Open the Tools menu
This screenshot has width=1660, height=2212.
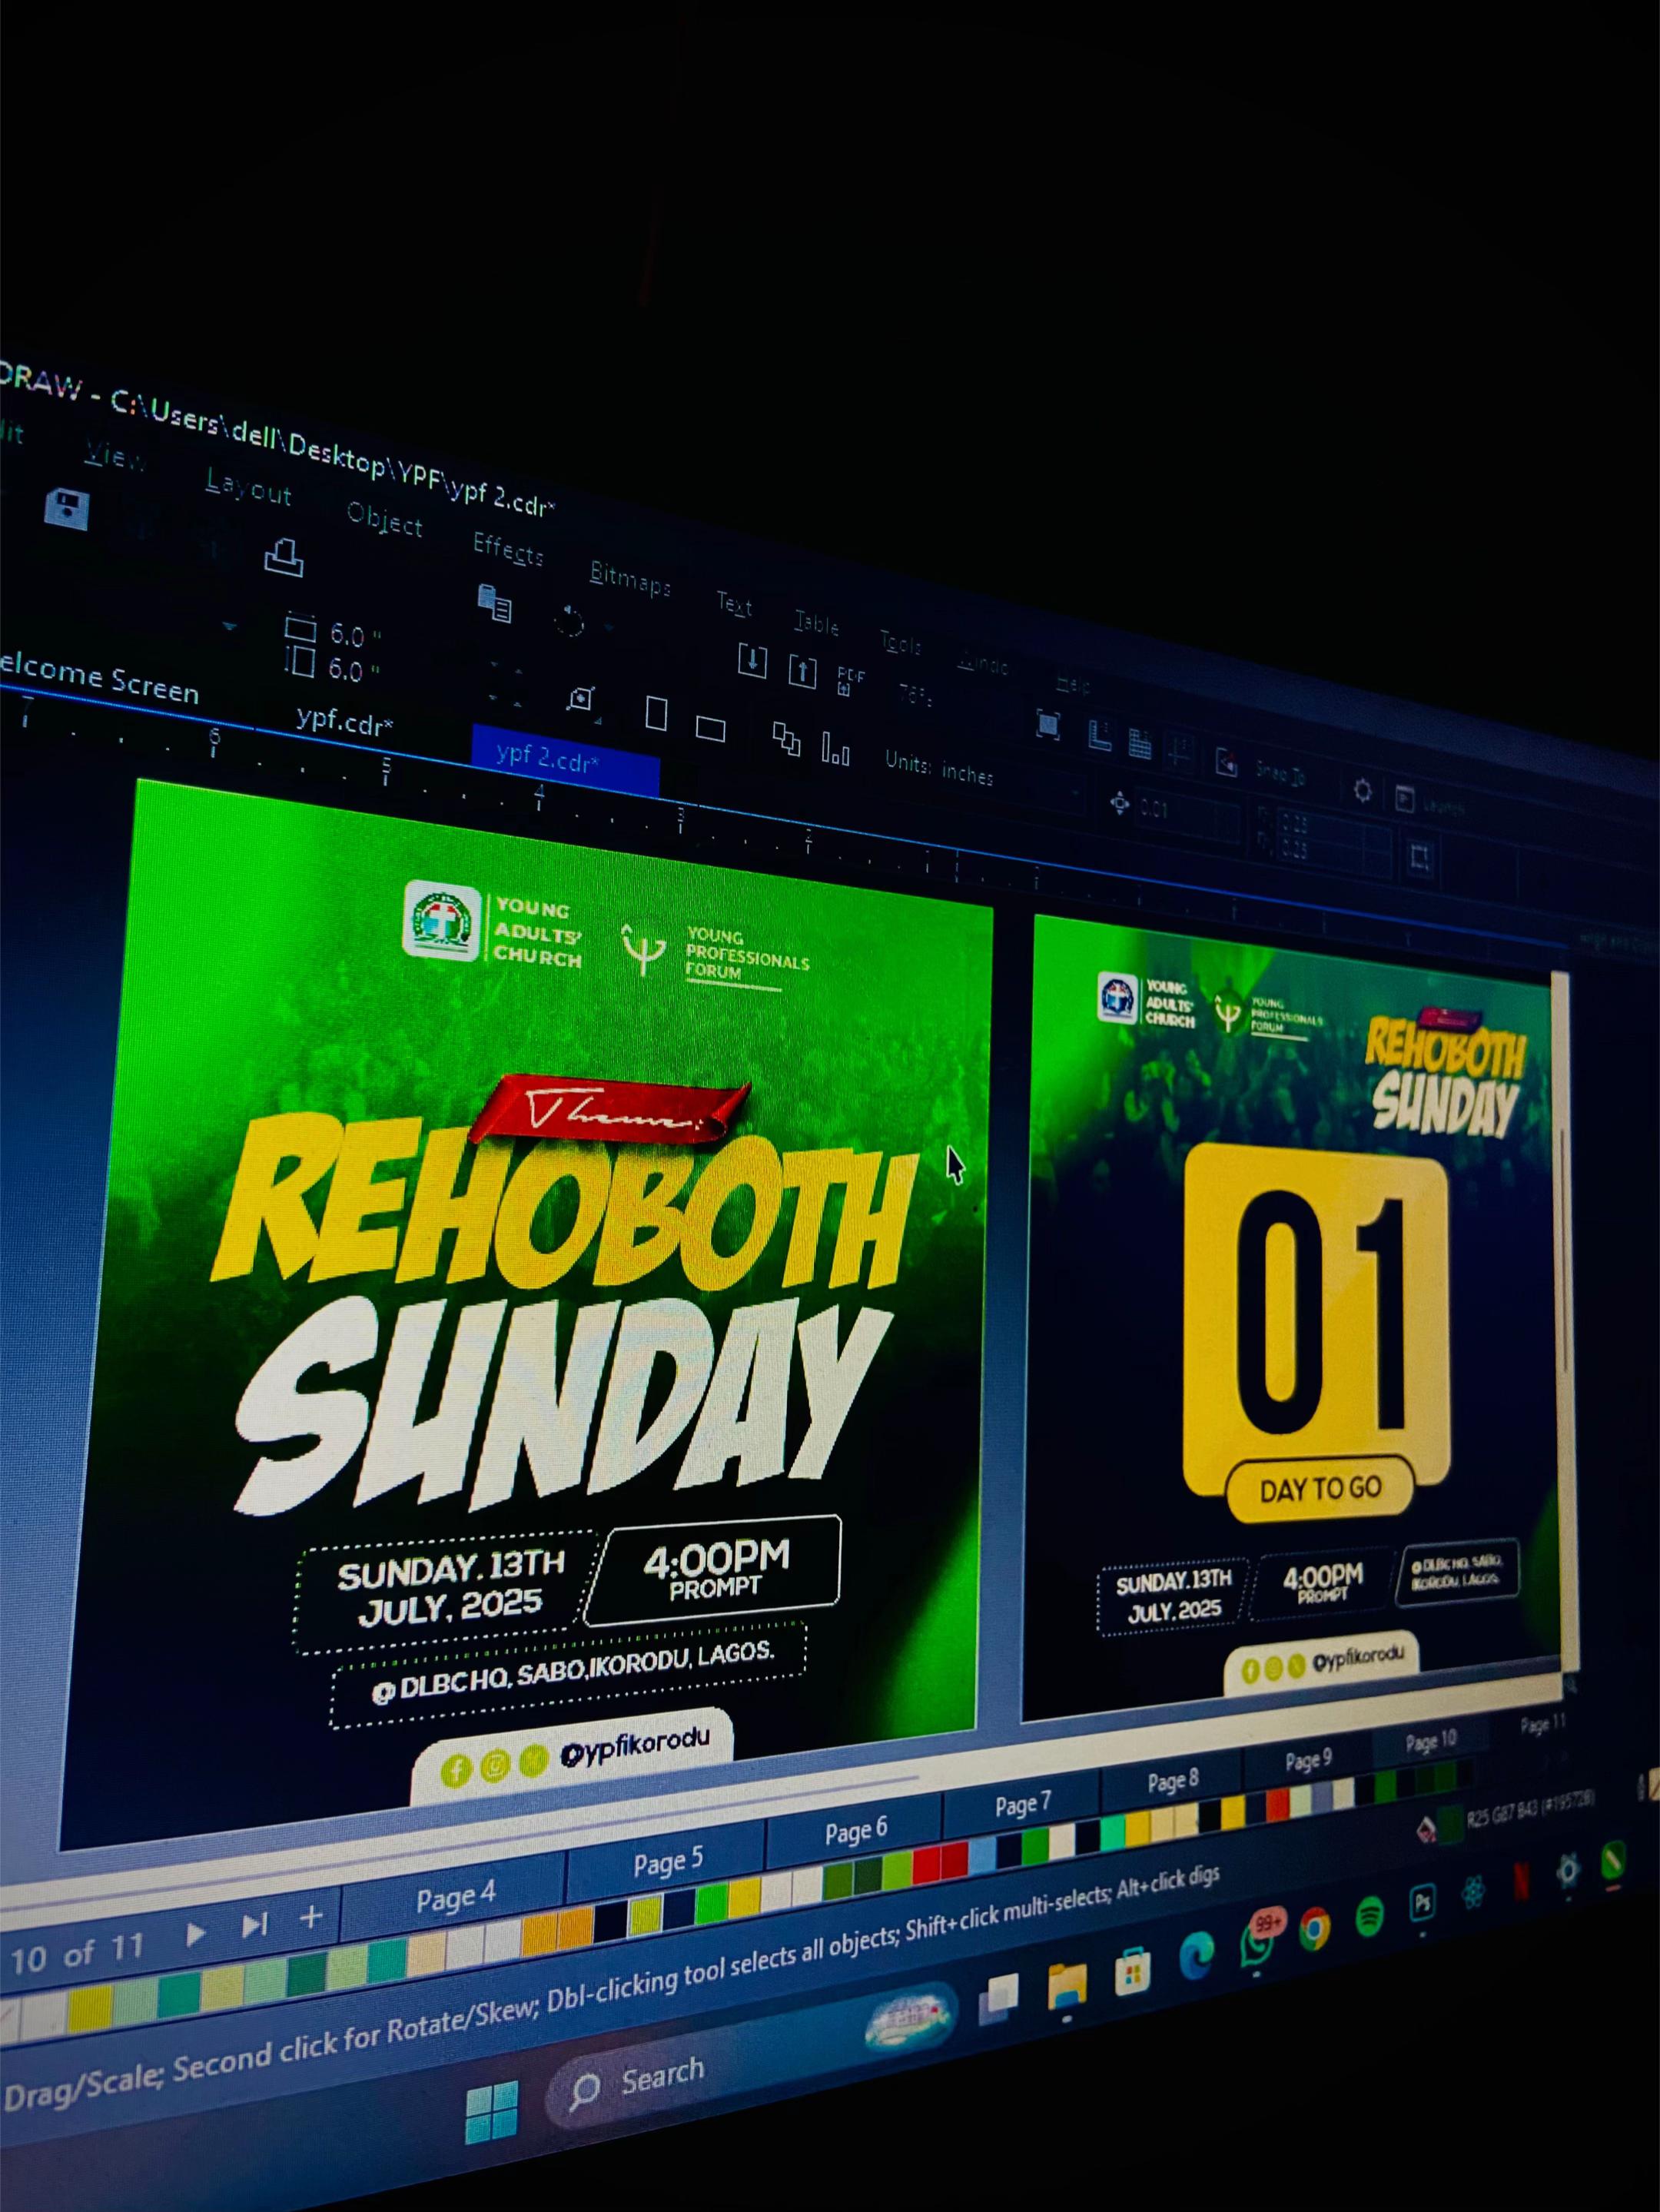tap(900, 643)
